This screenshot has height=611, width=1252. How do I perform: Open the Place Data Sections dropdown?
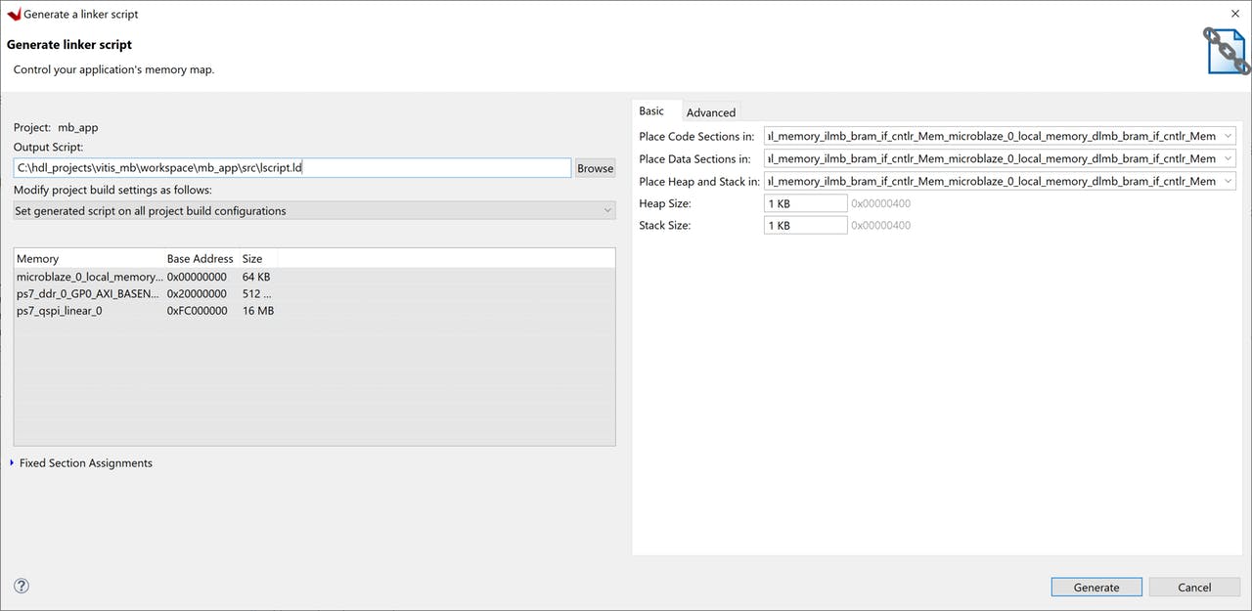click(x=1000, y=159)
